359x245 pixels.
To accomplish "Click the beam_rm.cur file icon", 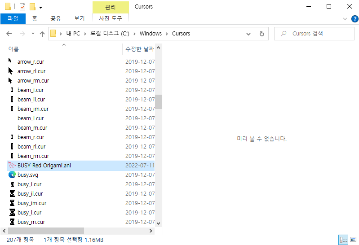I will [12, 156].
